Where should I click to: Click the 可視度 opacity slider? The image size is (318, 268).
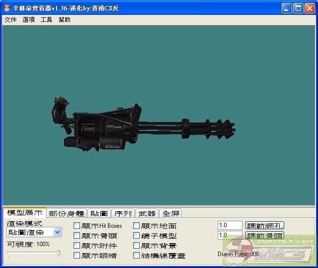[x=34, y=254]
